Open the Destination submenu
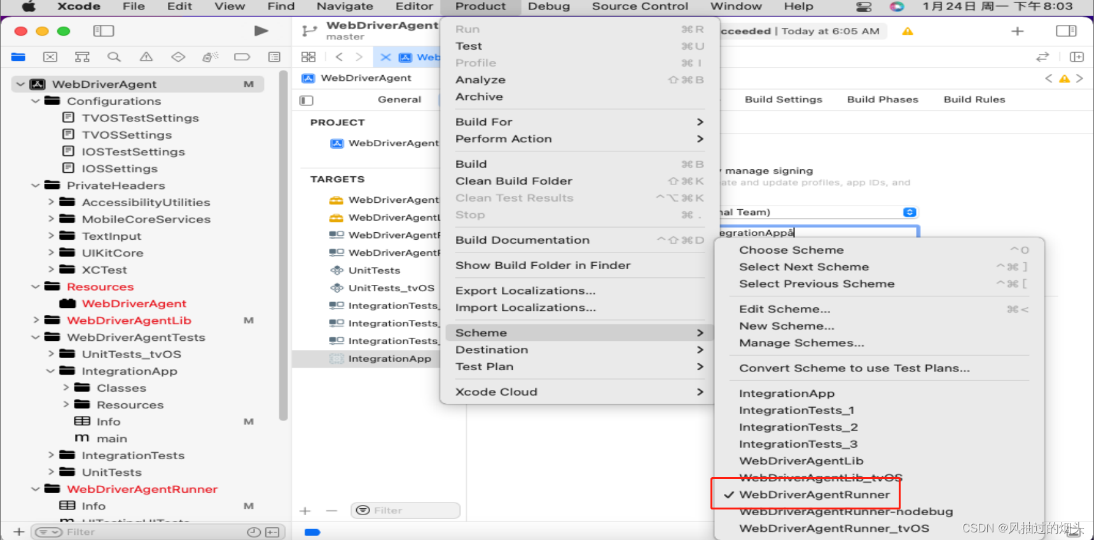Image resolution: width=1094 pixels, height=540 pixels. tap(579, 350)
